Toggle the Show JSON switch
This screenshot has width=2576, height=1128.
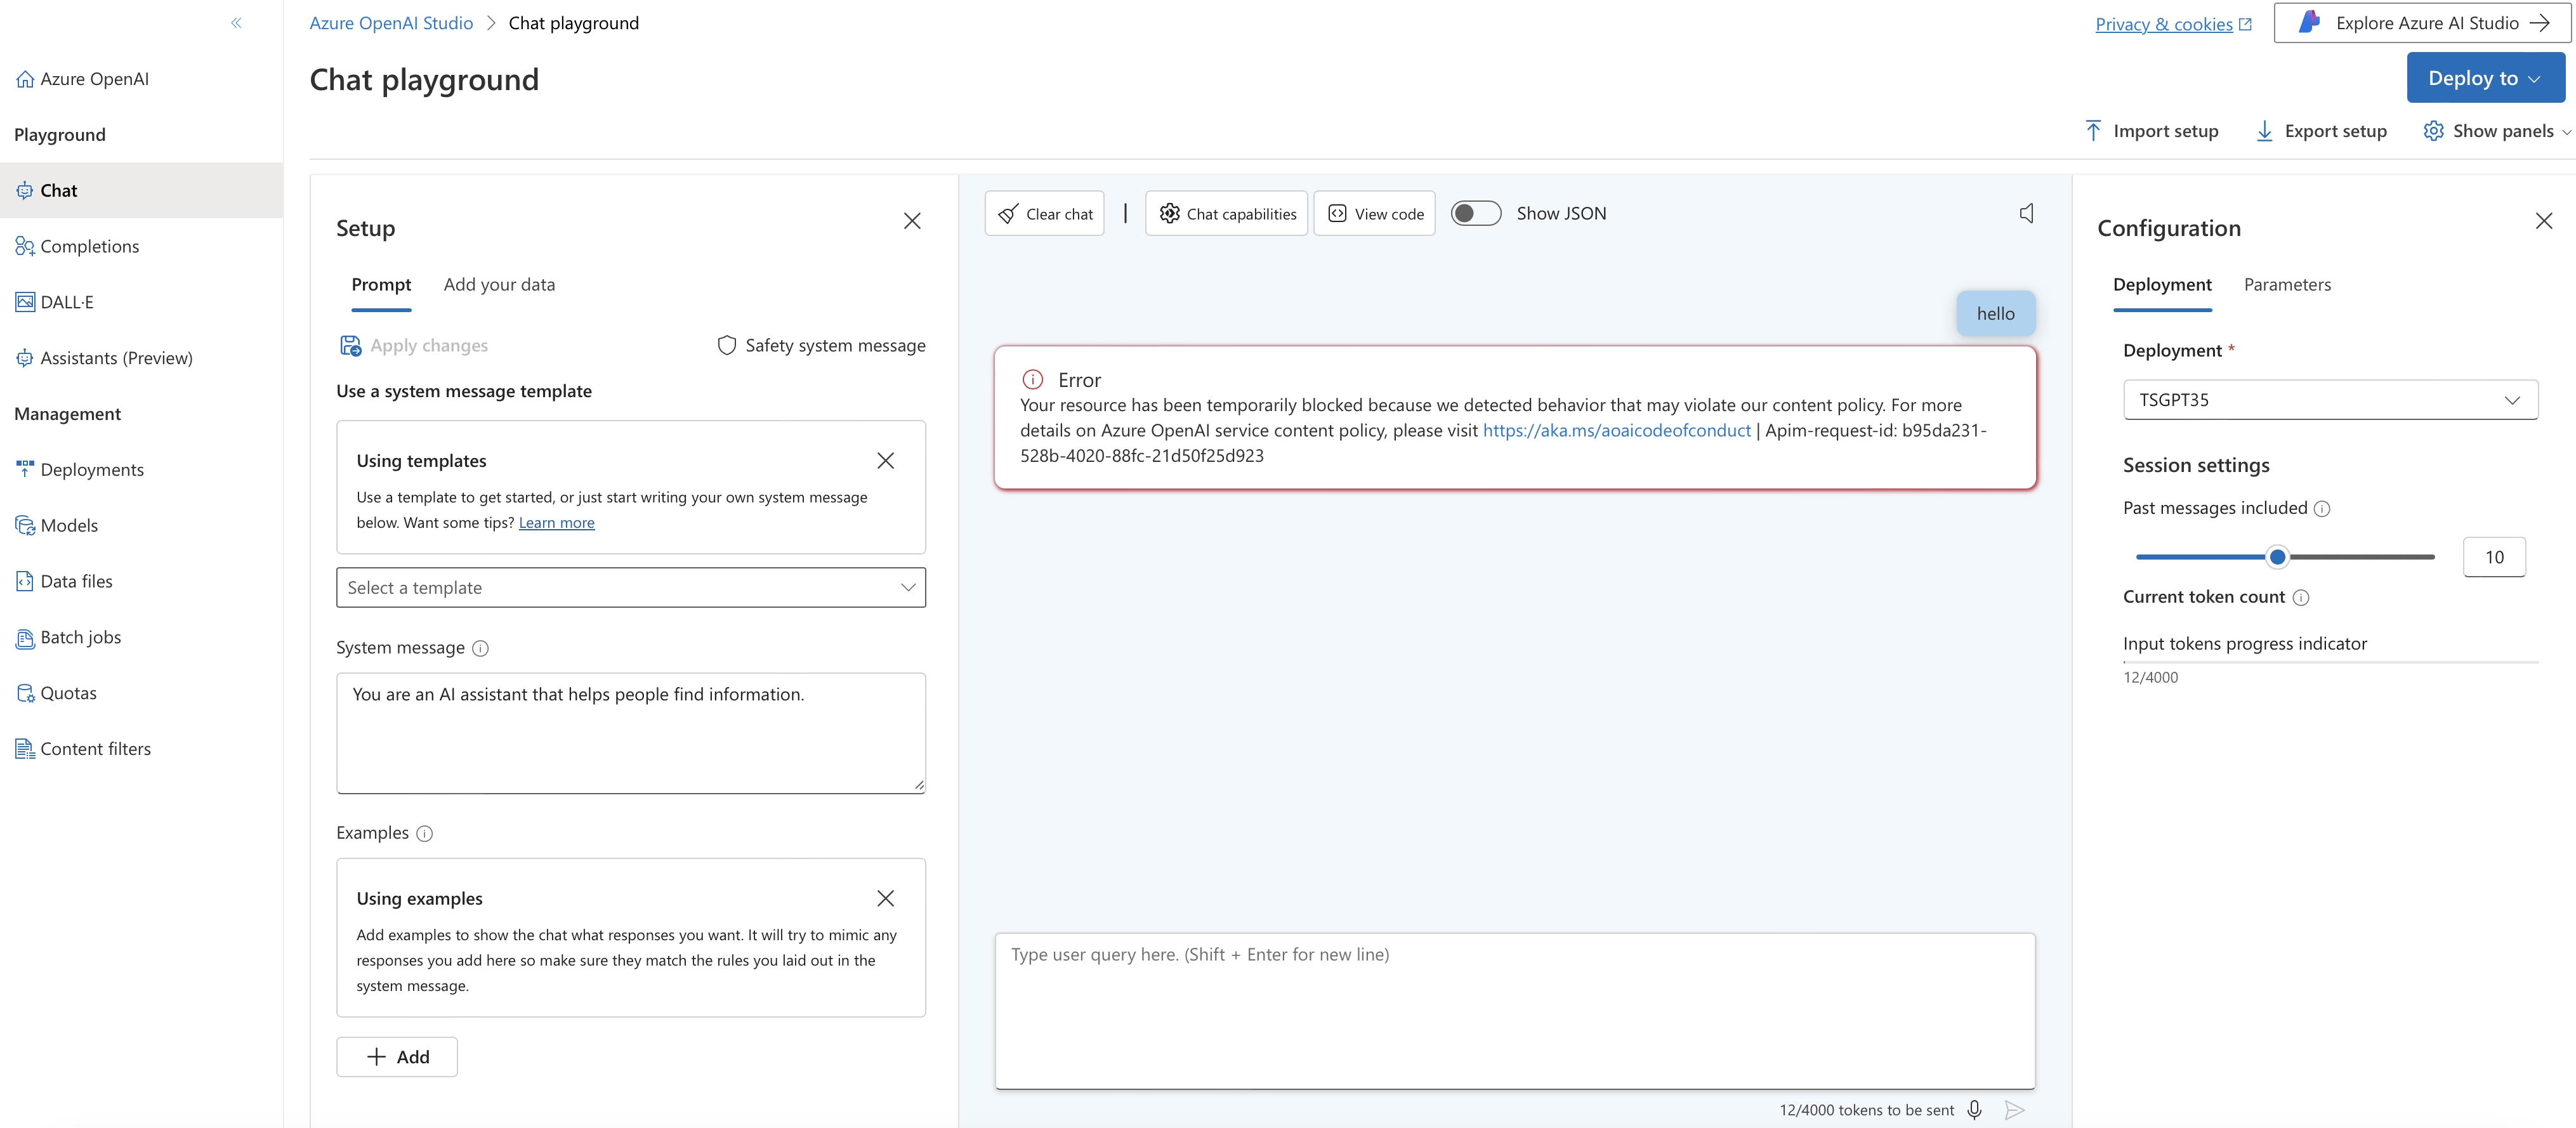(x=1476, y=213)
